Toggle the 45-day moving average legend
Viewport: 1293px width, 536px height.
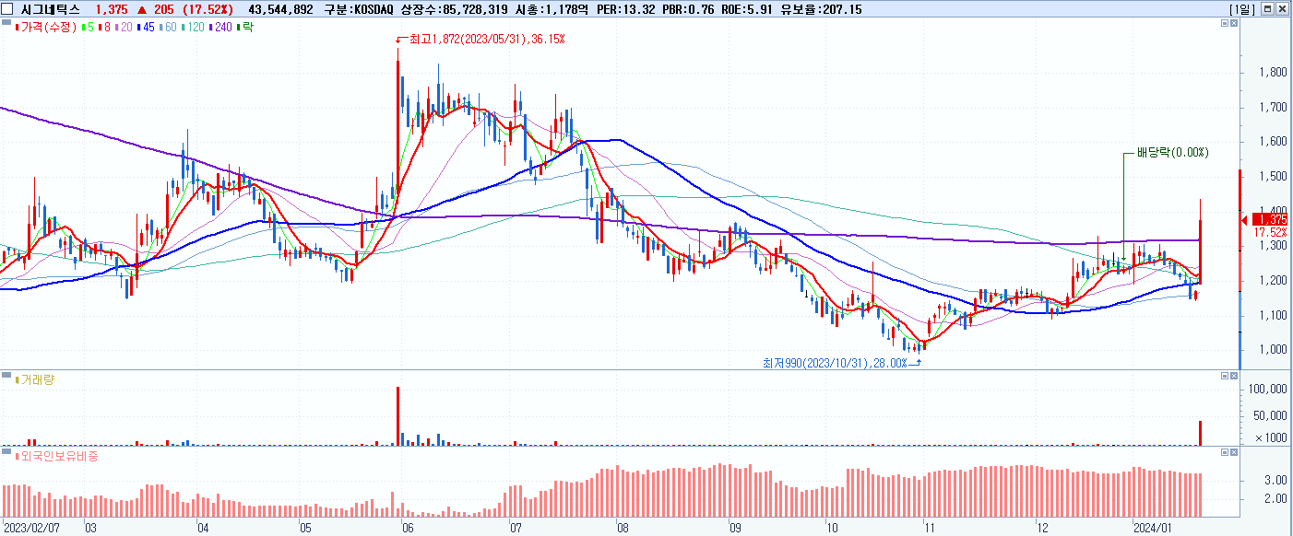(147, 27)
